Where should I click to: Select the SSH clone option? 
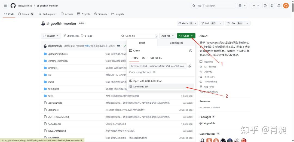(144, 58)
